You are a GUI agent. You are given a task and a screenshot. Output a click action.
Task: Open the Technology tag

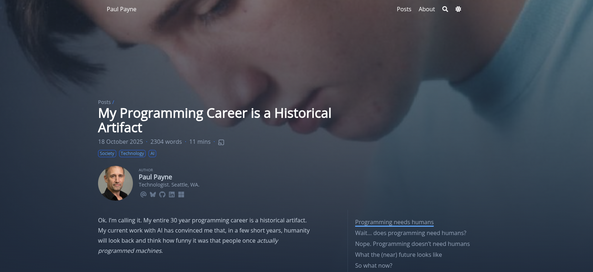(132, 154)
